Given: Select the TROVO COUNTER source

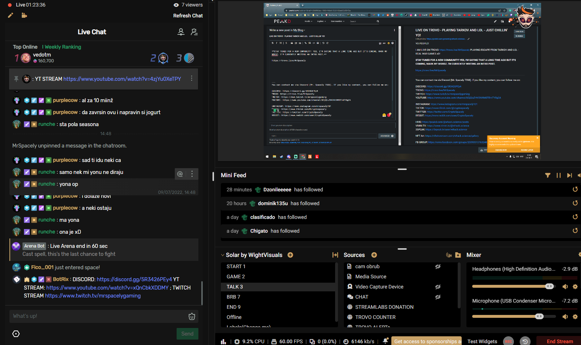Looking at the screenshot, I should click(375, 317).
